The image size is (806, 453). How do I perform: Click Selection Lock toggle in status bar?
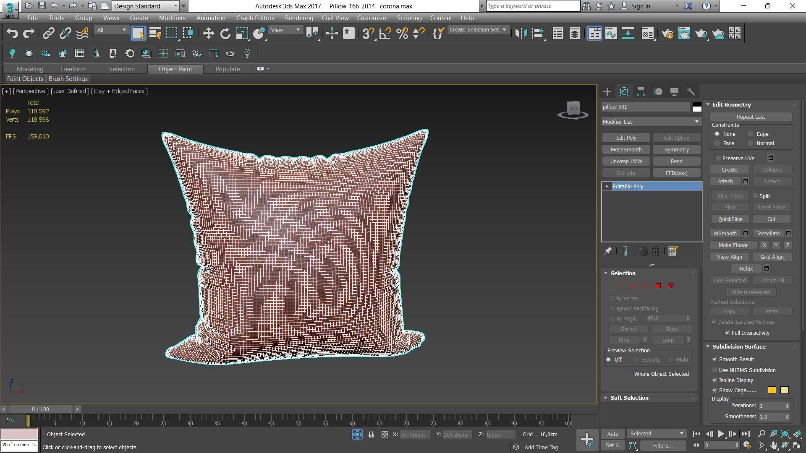[x=371, y=435]
